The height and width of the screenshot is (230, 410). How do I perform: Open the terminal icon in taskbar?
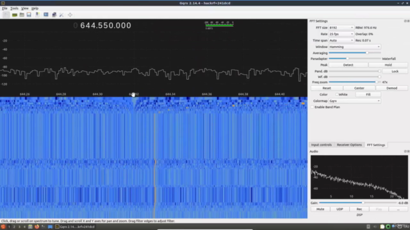coord(44,227)
